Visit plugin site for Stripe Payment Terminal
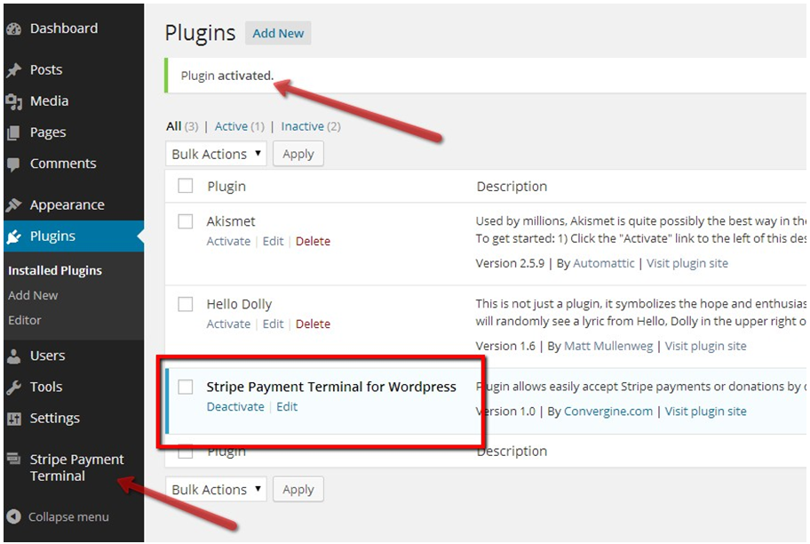Image resolution: width=810 pixels, height=544 pixels. [x=706, y=412]
